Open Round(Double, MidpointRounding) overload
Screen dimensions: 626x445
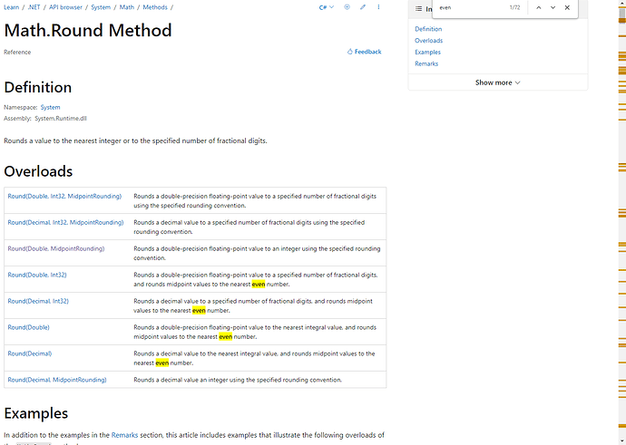(x=56, y=249)
